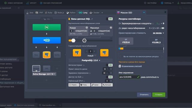192x108 pixels.
Task: Click the account limits document icon
Action: [120, 66]
